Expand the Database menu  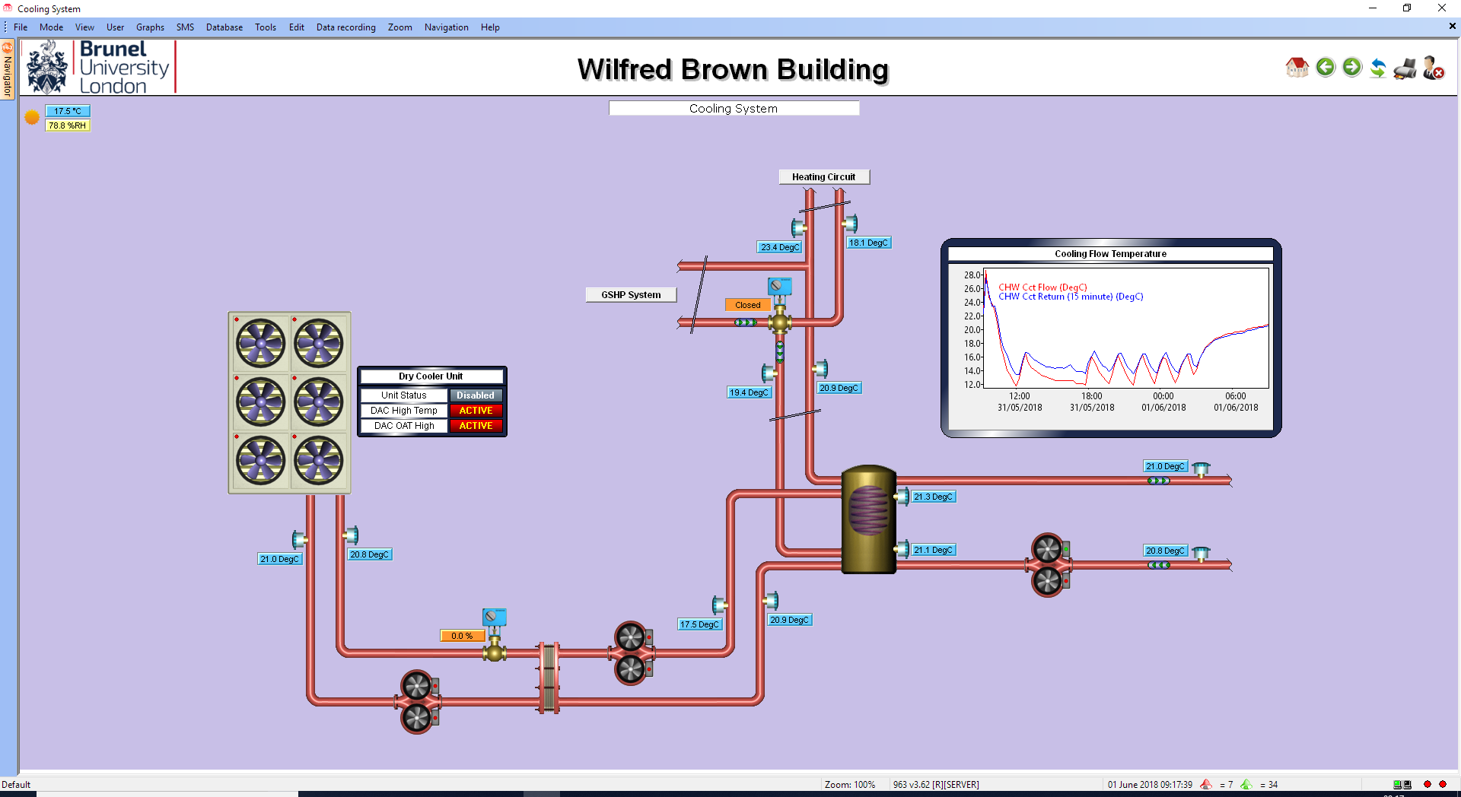(x=224, y=27)
